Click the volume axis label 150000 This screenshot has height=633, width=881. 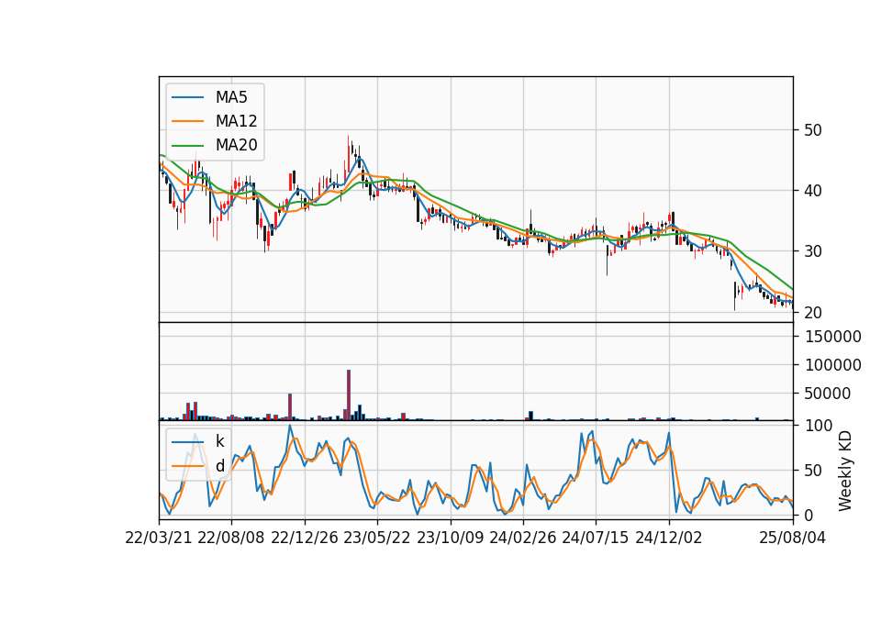click(832, 337)
